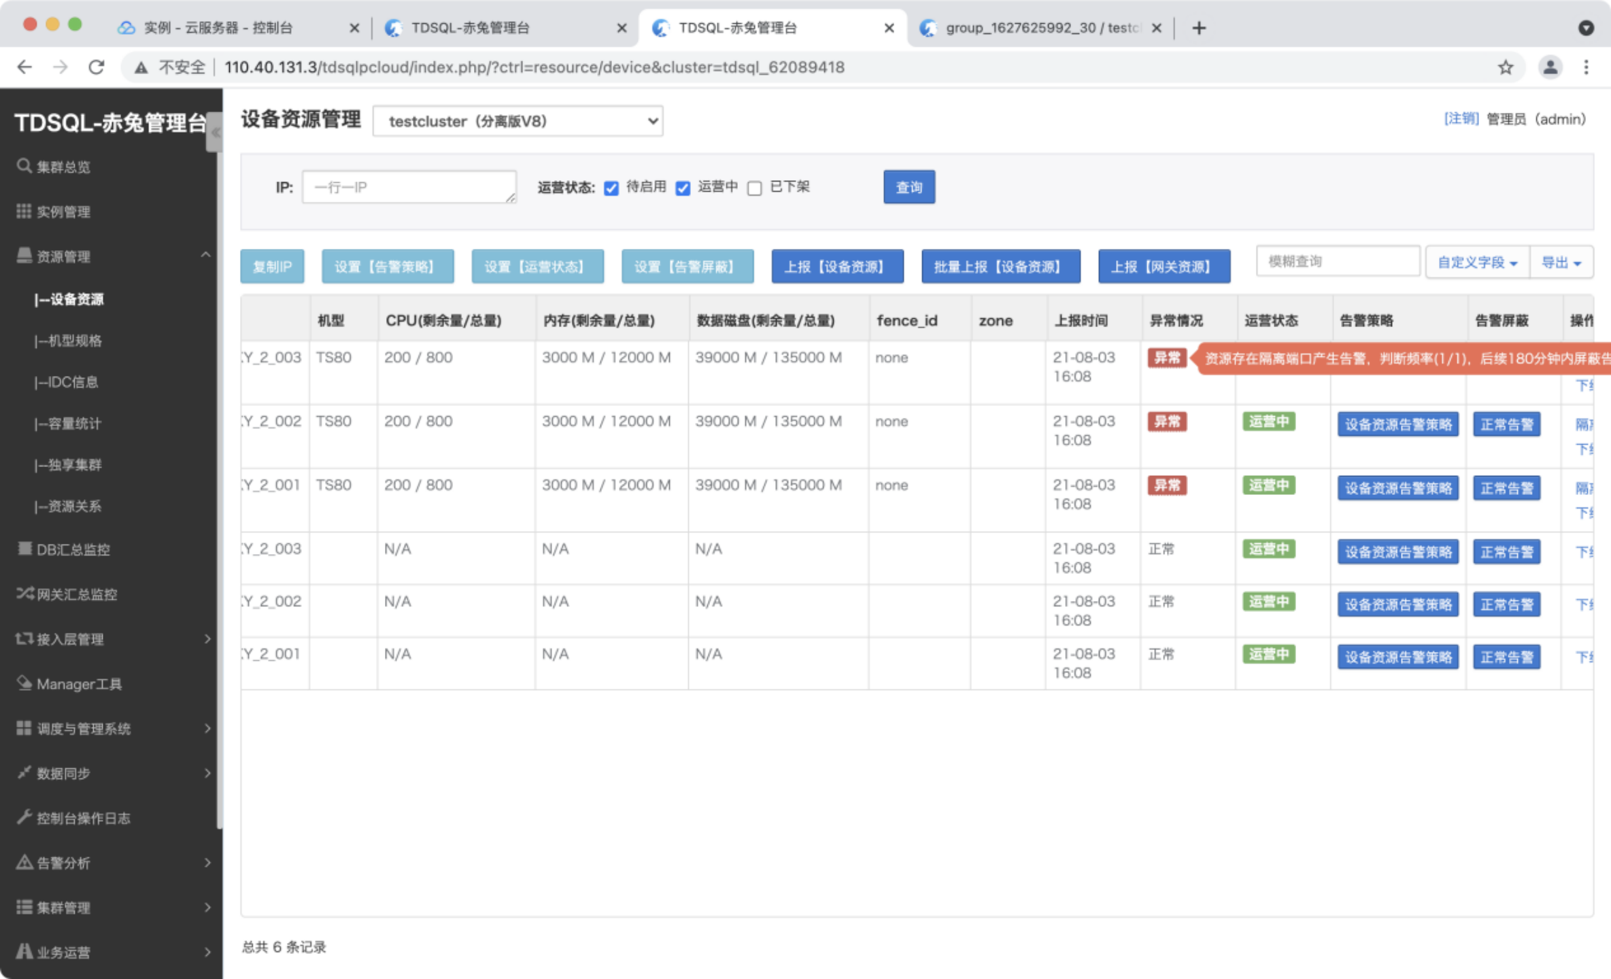Click the IP input field
1611x979 pixels.
[409, 187]
